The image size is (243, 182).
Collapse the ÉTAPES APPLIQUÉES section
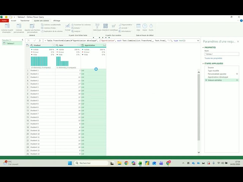[x=203, y=64]
